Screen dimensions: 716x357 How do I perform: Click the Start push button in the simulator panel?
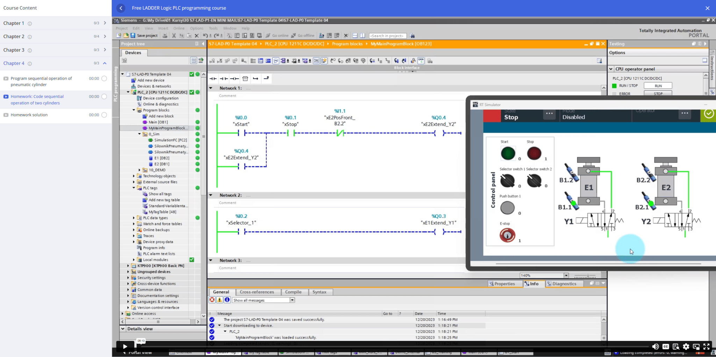click(508, 153)
